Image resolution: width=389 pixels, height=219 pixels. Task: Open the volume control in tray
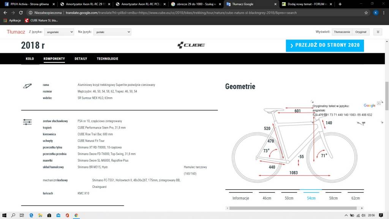(x=364, y=215)
